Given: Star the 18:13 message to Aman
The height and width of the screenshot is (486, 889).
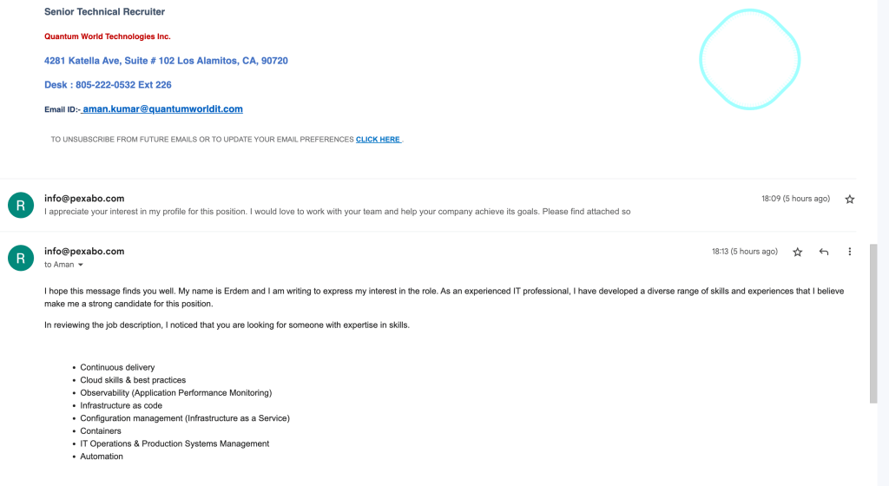Looking at the screenshot, I should coord(797,252).
